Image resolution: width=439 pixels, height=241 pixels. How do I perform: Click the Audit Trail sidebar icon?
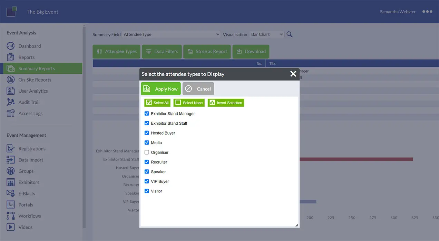click(11, 102)
